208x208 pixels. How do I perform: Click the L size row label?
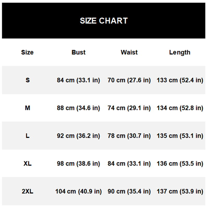point(28,136)
